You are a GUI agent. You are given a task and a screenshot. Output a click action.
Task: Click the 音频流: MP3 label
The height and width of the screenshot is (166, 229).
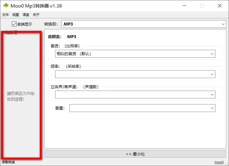62,37
